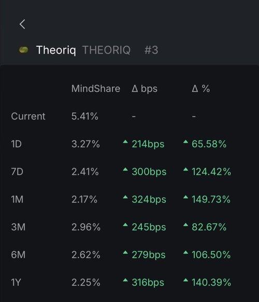Select the Current row label
The image size is (259, 302).
click(28, 116)
